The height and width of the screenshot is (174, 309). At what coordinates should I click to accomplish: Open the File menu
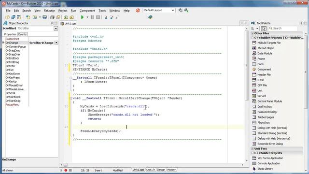(8, 11)
